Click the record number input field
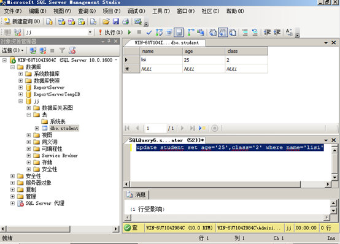Screen dimensions: 340x244 (155, 128)
